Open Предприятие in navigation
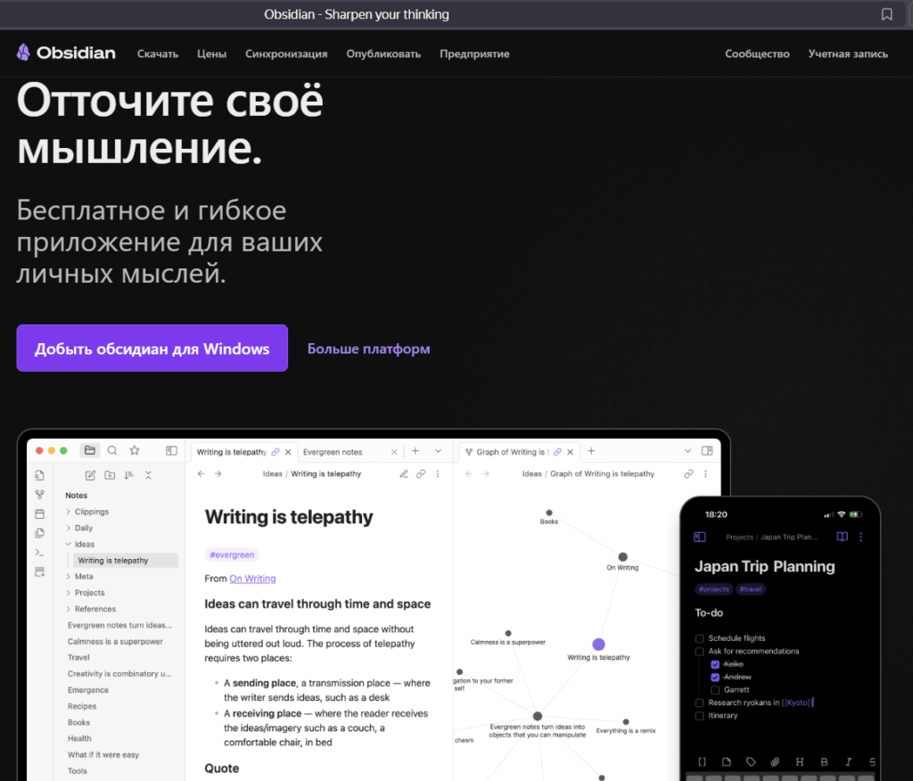The image size is (913, 781). click(x=474, y=53)
